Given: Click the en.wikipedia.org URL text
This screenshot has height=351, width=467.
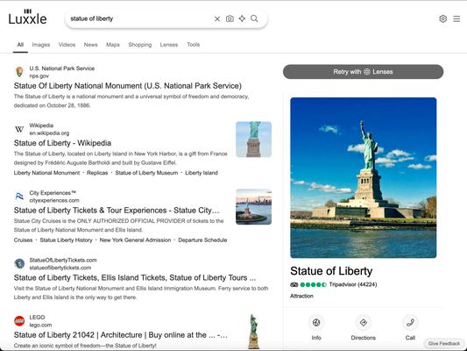Looking at the screenshot, I should (49, 133).
